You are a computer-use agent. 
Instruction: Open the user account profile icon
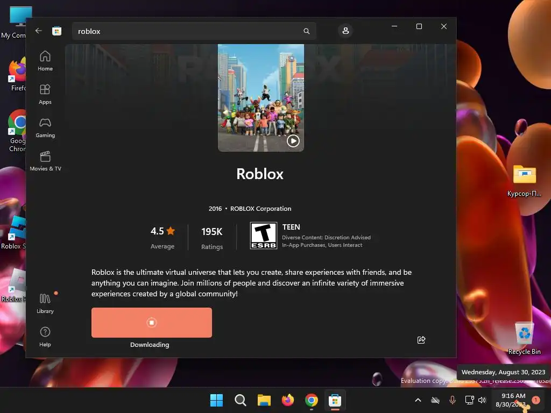point(345,31)
